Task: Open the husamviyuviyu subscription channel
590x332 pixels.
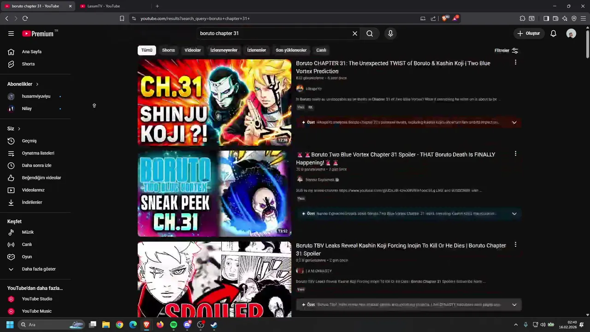Action: (x=35, y=96)
